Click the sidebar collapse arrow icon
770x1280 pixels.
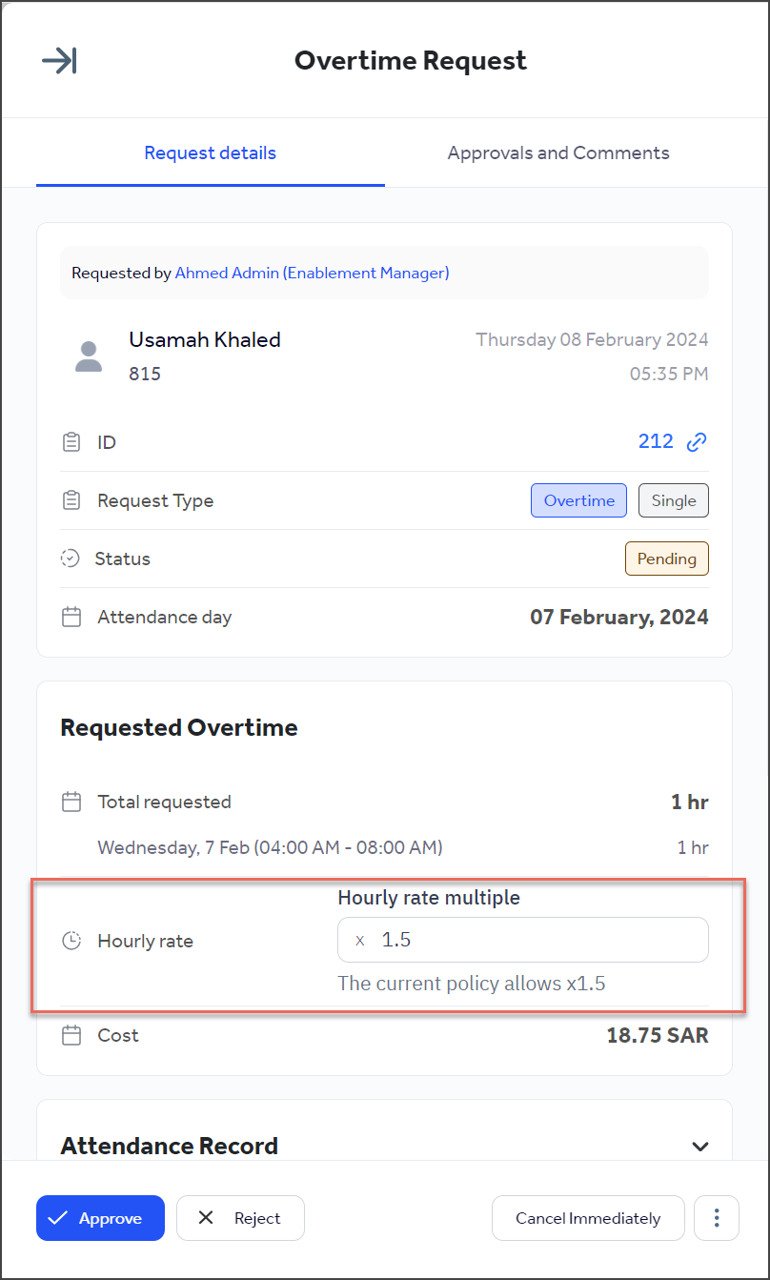pos(58,60)
